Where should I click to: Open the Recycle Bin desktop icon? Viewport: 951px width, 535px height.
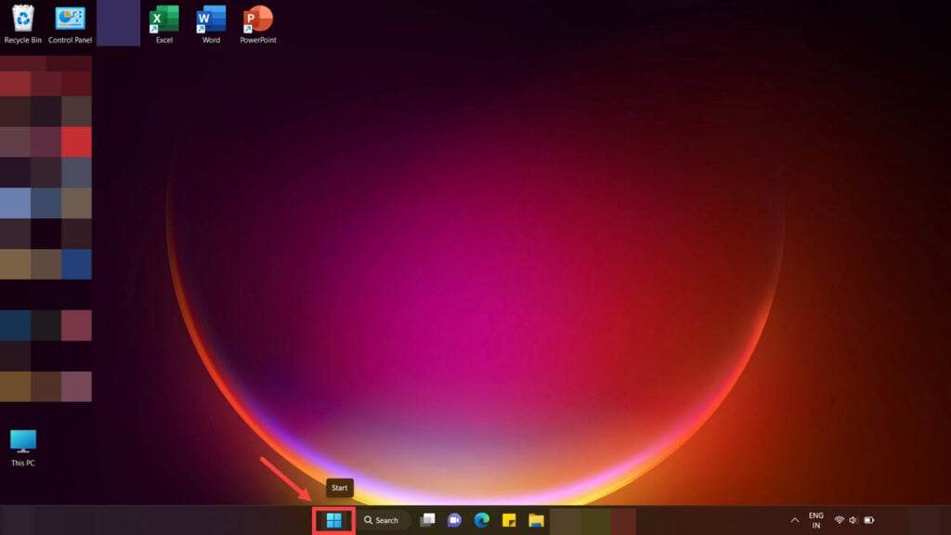click(x=23, y=24)
